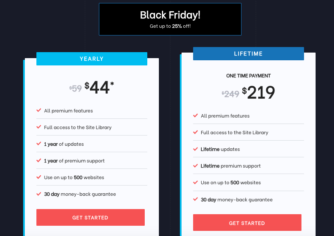Click the Lifetime plan Get Started button

(247, 223)
